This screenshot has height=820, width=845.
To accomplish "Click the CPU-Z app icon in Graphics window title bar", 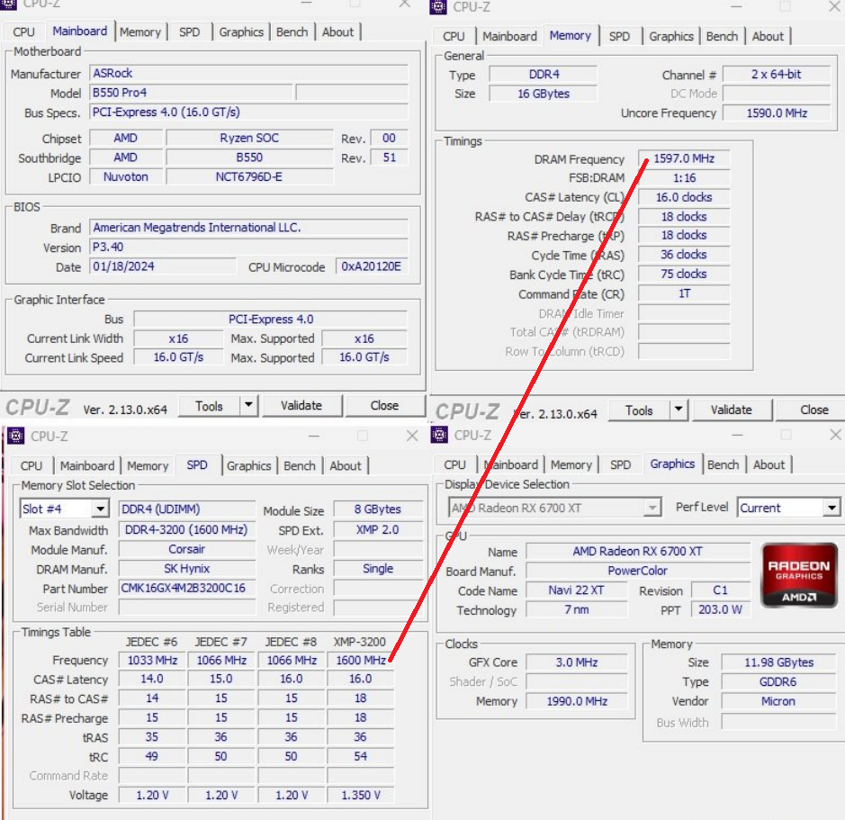I will [439, 434].
